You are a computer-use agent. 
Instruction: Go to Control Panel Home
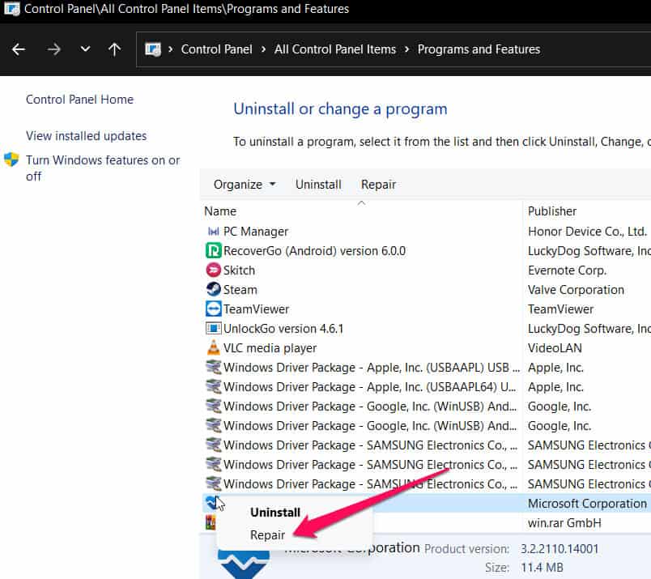pos(79,100)
